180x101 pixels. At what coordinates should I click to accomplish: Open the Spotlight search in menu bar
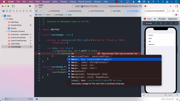tap(163, 2)
